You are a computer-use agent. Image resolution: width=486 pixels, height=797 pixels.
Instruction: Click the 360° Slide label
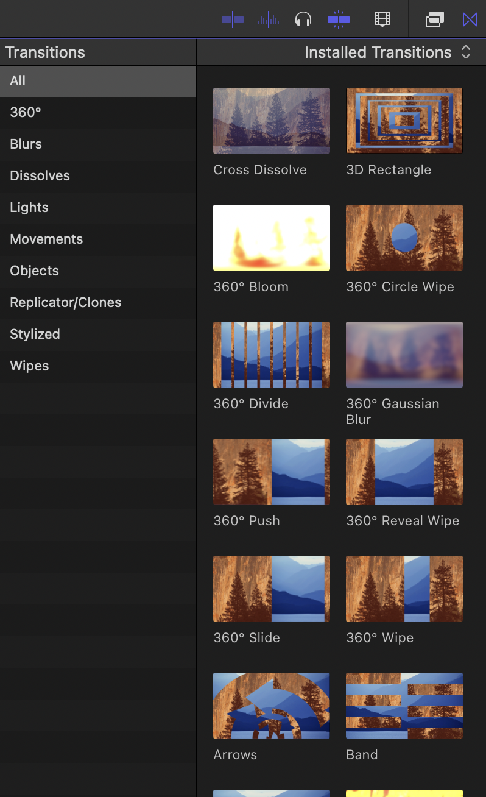point(247,638)
